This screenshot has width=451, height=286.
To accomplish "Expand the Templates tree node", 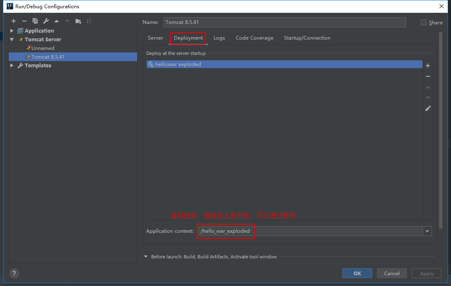I will click(x=12, y=66).
